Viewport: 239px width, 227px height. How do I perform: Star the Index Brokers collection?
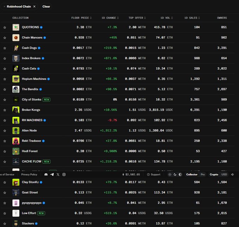tap(5, 58)
